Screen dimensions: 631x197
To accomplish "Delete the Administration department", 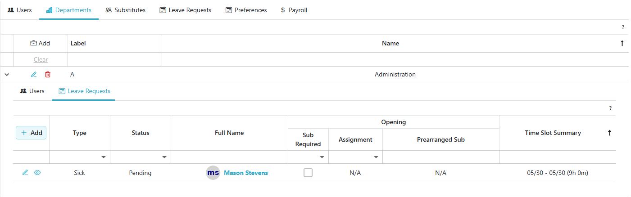I will point(48,75).
